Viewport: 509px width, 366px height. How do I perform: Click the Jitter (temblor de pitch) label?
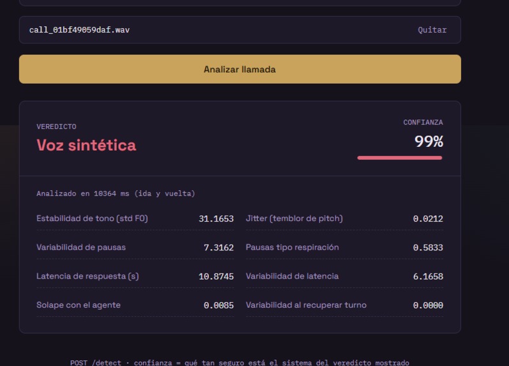pos(294,218)
